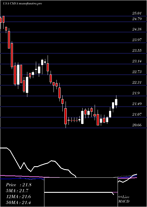Select the 21.49 price level label
The width and height of the screenshot is (147, 207).
point(137,103)
